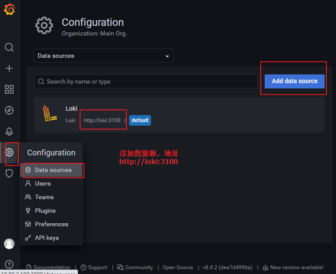Click the plus Create icon in sidebar

(9, 68)
